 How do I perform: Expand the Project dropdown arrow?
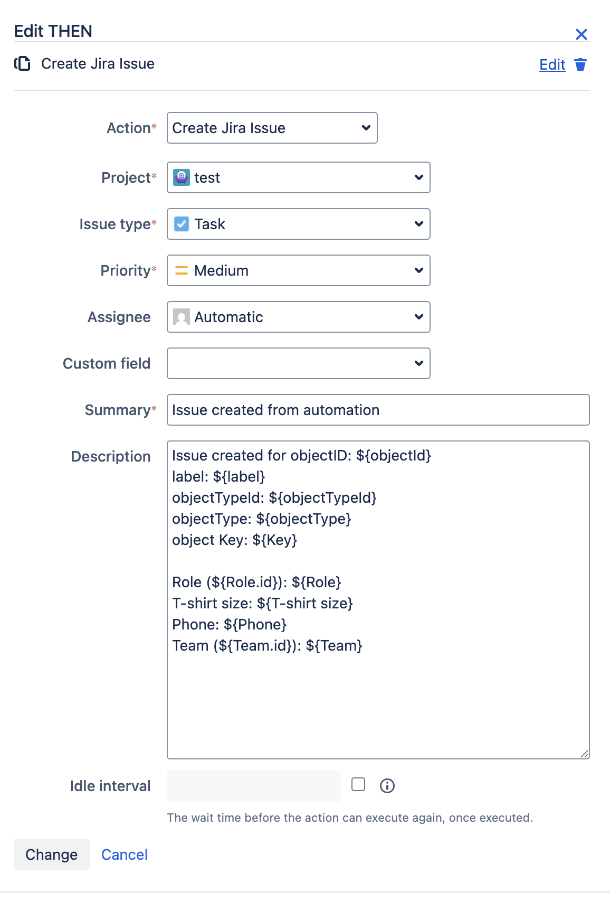[x=419, y=177]
